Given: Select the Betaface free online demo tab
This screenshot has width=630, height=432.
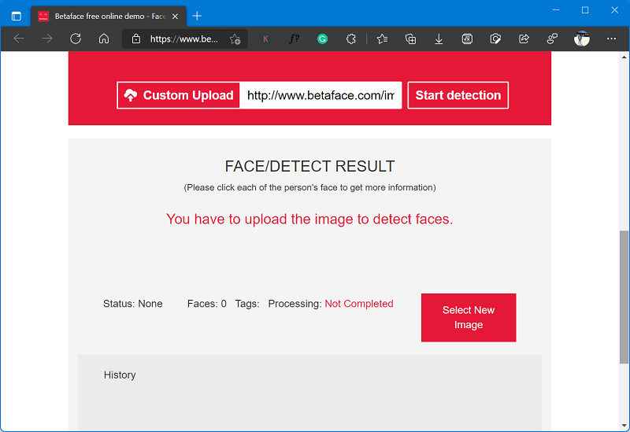Looking at the screenshot, I should pos(109,17).
